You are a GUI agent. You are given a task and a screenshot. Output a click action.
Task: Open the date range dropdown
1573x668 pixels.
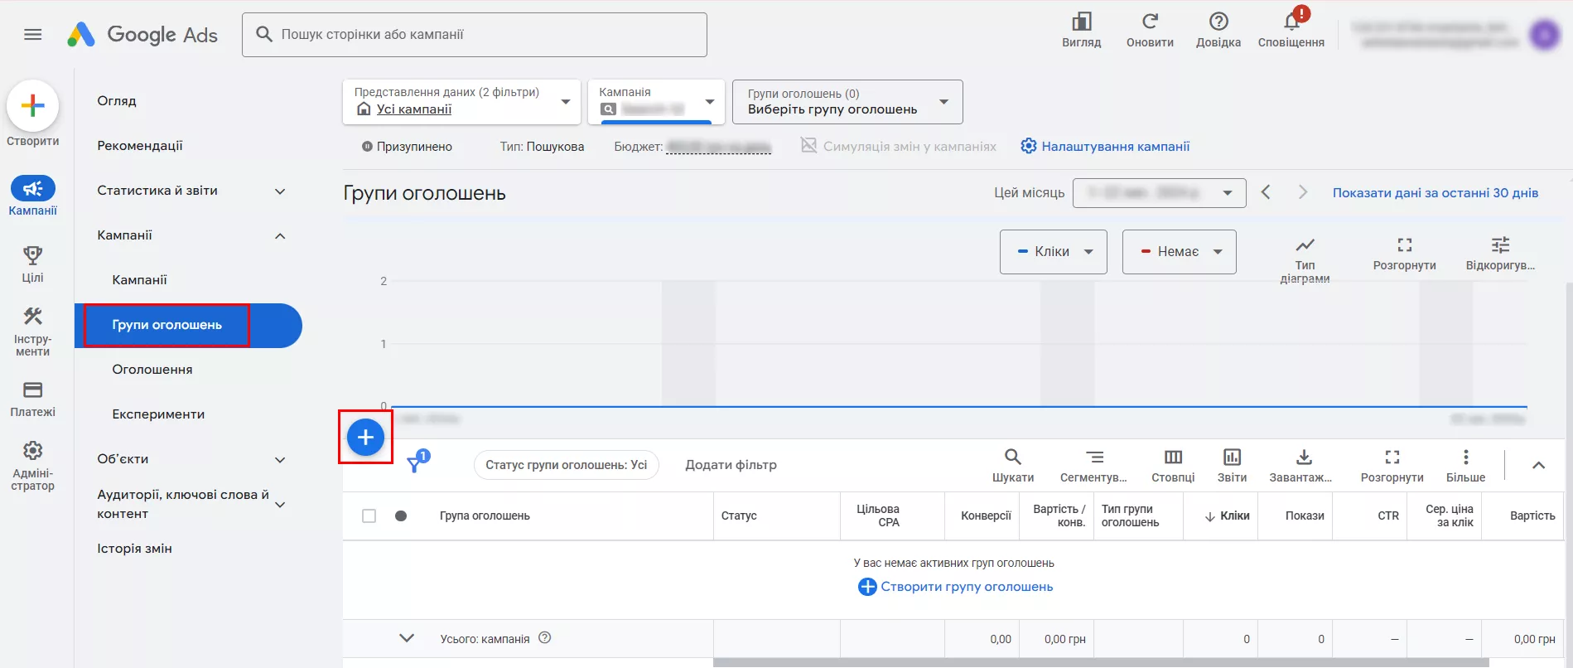tap(1159, 193)
